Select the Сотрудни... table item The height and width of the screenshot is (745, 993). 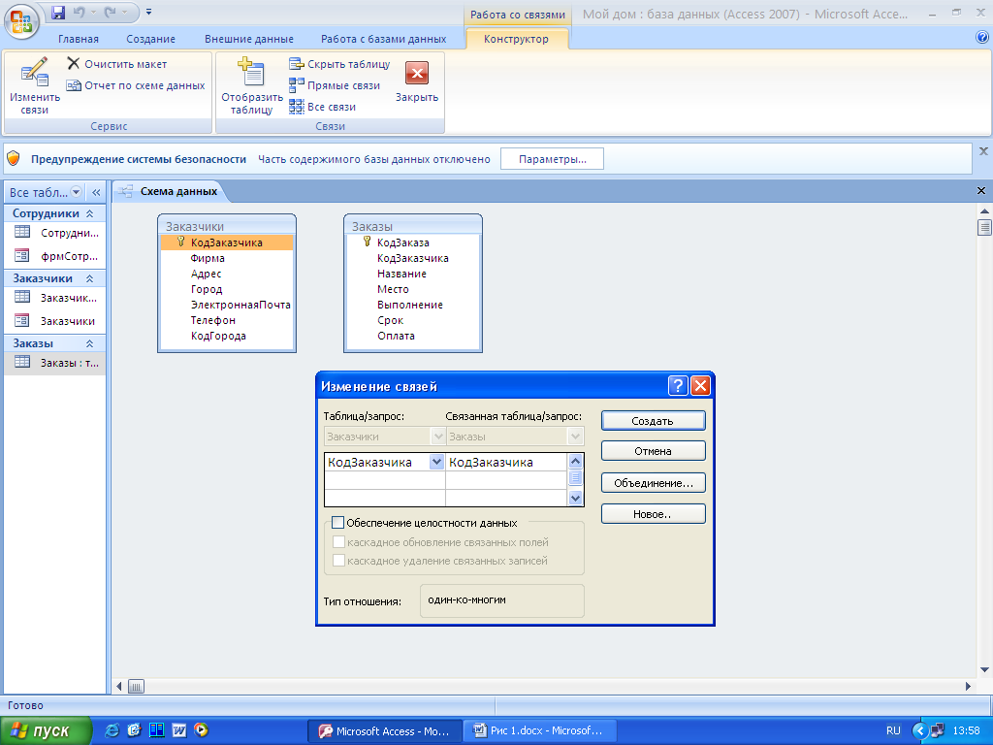pos(55,233)
